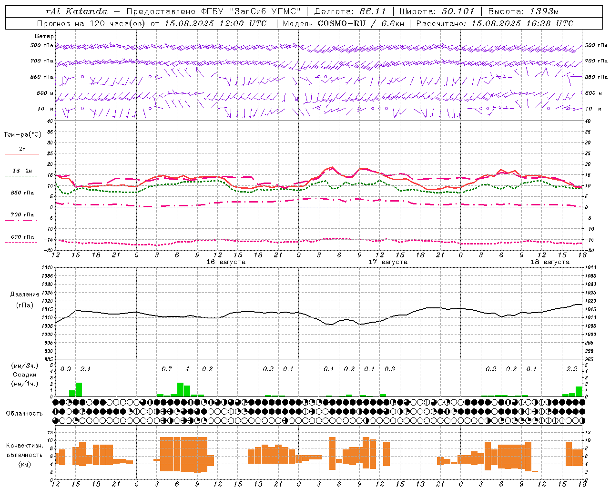The image size is (610, 488).
Task: Click the 'Давление' pressure label
Action: coord(25,295)
